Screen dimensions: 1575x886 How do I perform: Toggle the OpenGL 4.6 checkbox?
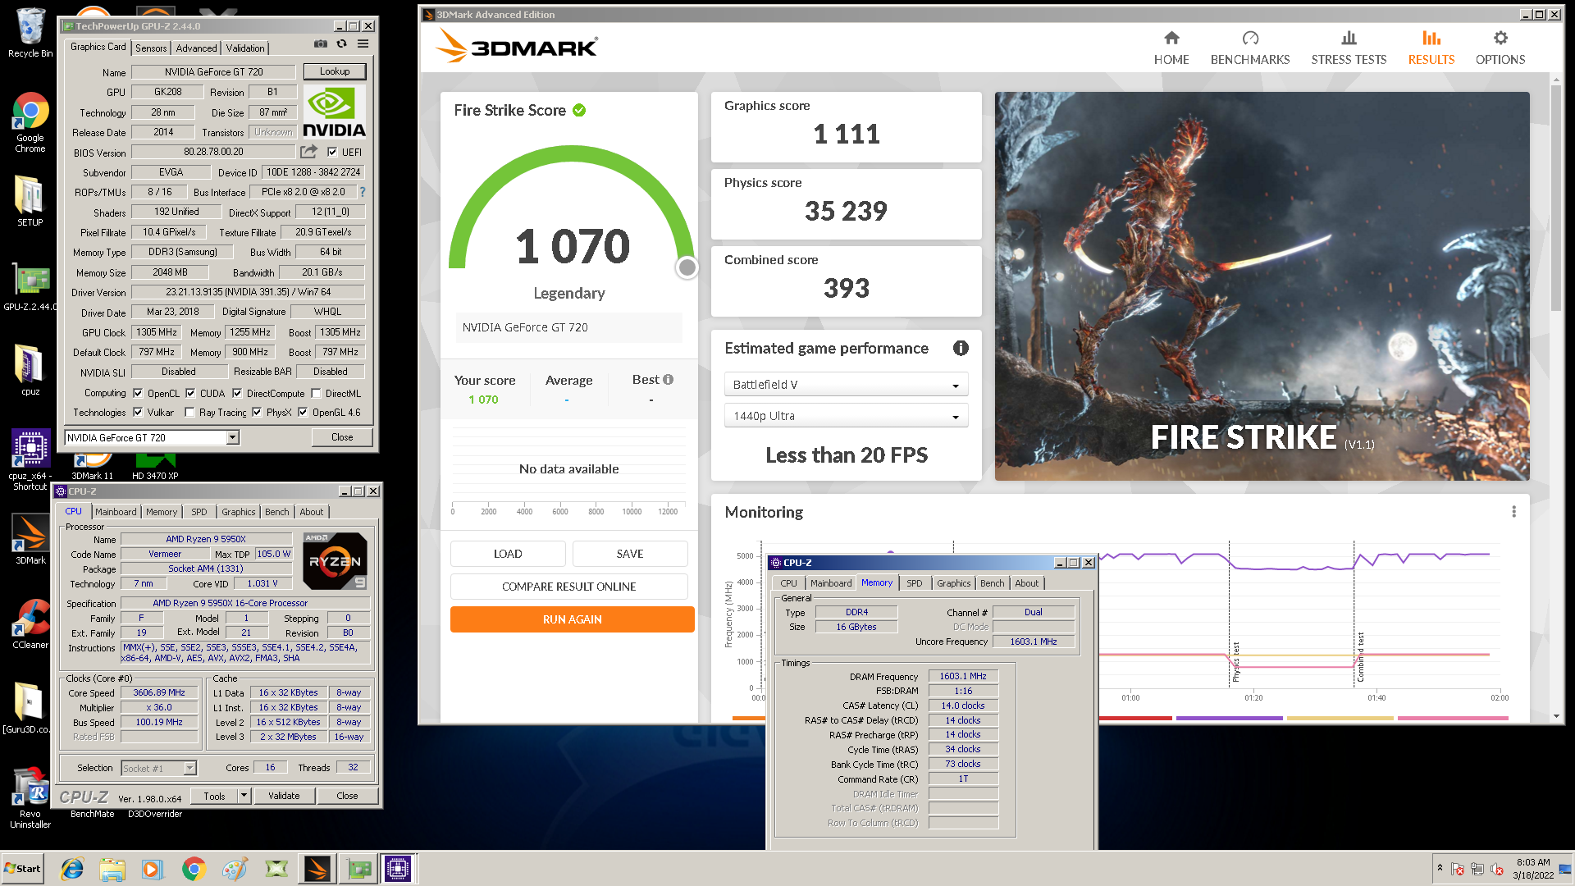[303, 413]
